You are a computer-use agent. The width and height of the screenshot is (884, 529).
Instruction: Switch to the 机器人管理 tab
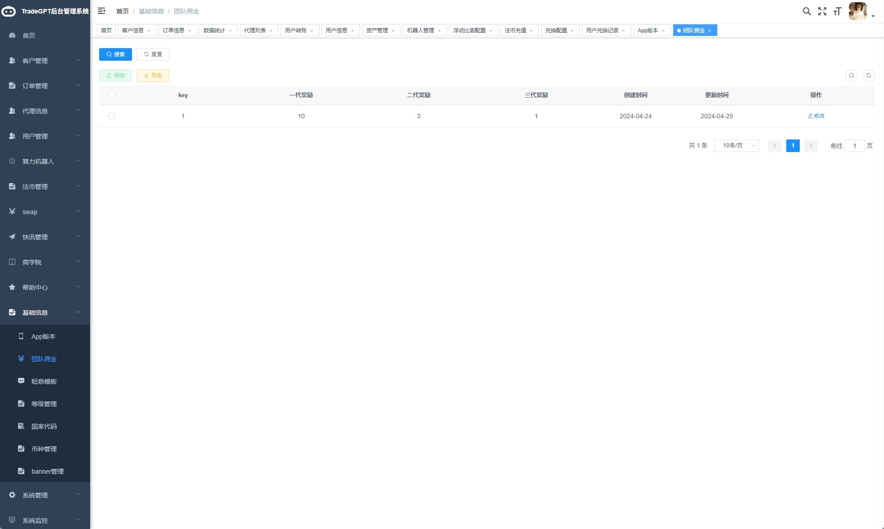[420, 31]
